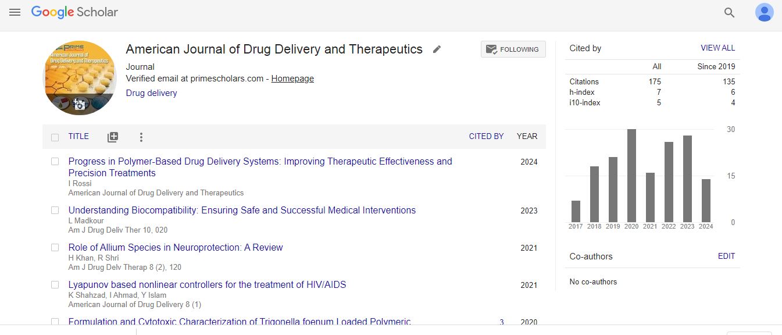
Task: Change profile photo via camera icon
Action: [x=79, y=104]
